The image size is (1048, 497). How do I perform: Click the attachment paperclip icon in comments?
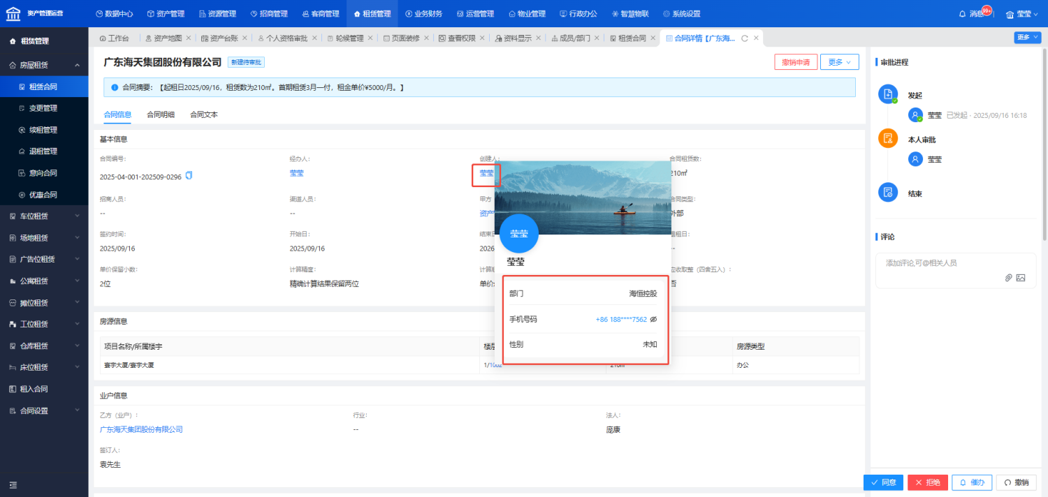pos(1008,278)
